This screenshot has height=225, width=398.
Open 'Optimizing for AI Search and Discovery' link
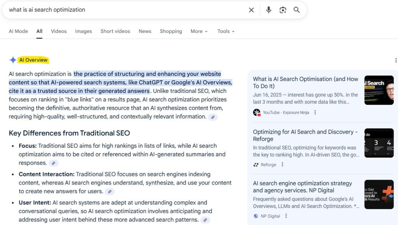(305, 135)
